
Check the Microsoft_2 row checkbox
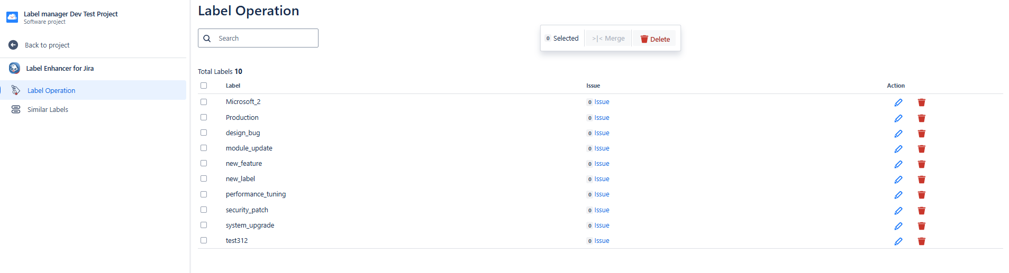(x=204, y=102)
